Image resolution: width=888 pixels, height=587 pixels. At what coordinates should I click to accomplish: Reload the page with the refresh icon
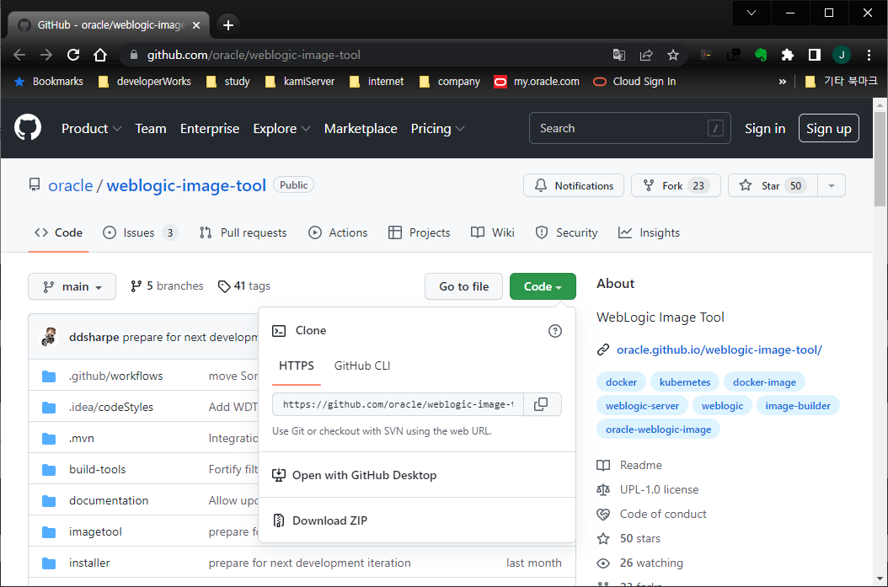(x=73, y=55)
